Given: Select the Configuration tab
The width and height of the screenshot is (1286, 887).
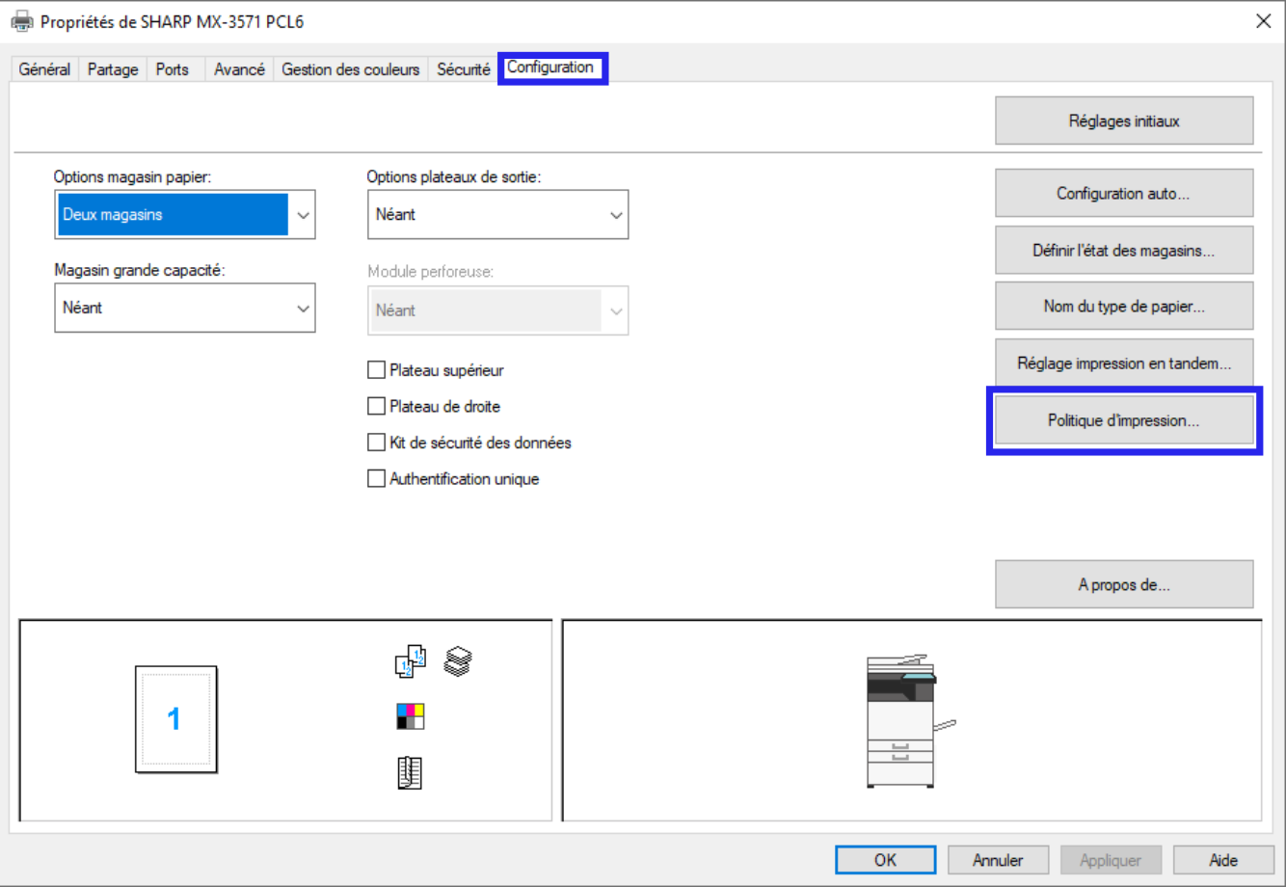Looking at the screenshot, I should point(550,67).
